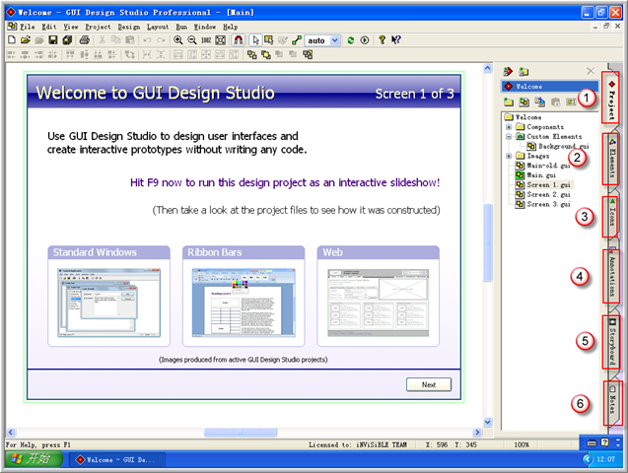Close the project panel with its X
The image size is (628, 473).
591,71
